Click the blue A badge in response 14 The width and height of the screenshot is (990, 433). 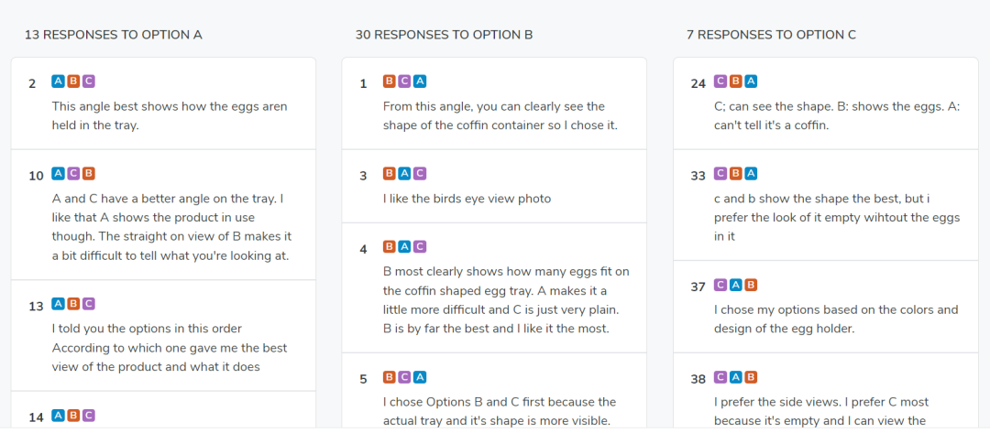(58, 415)
